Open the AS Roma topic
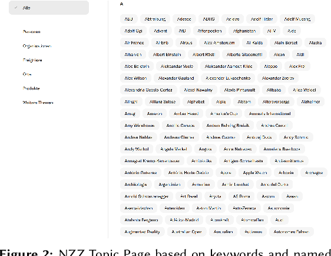 coord(241,196)
